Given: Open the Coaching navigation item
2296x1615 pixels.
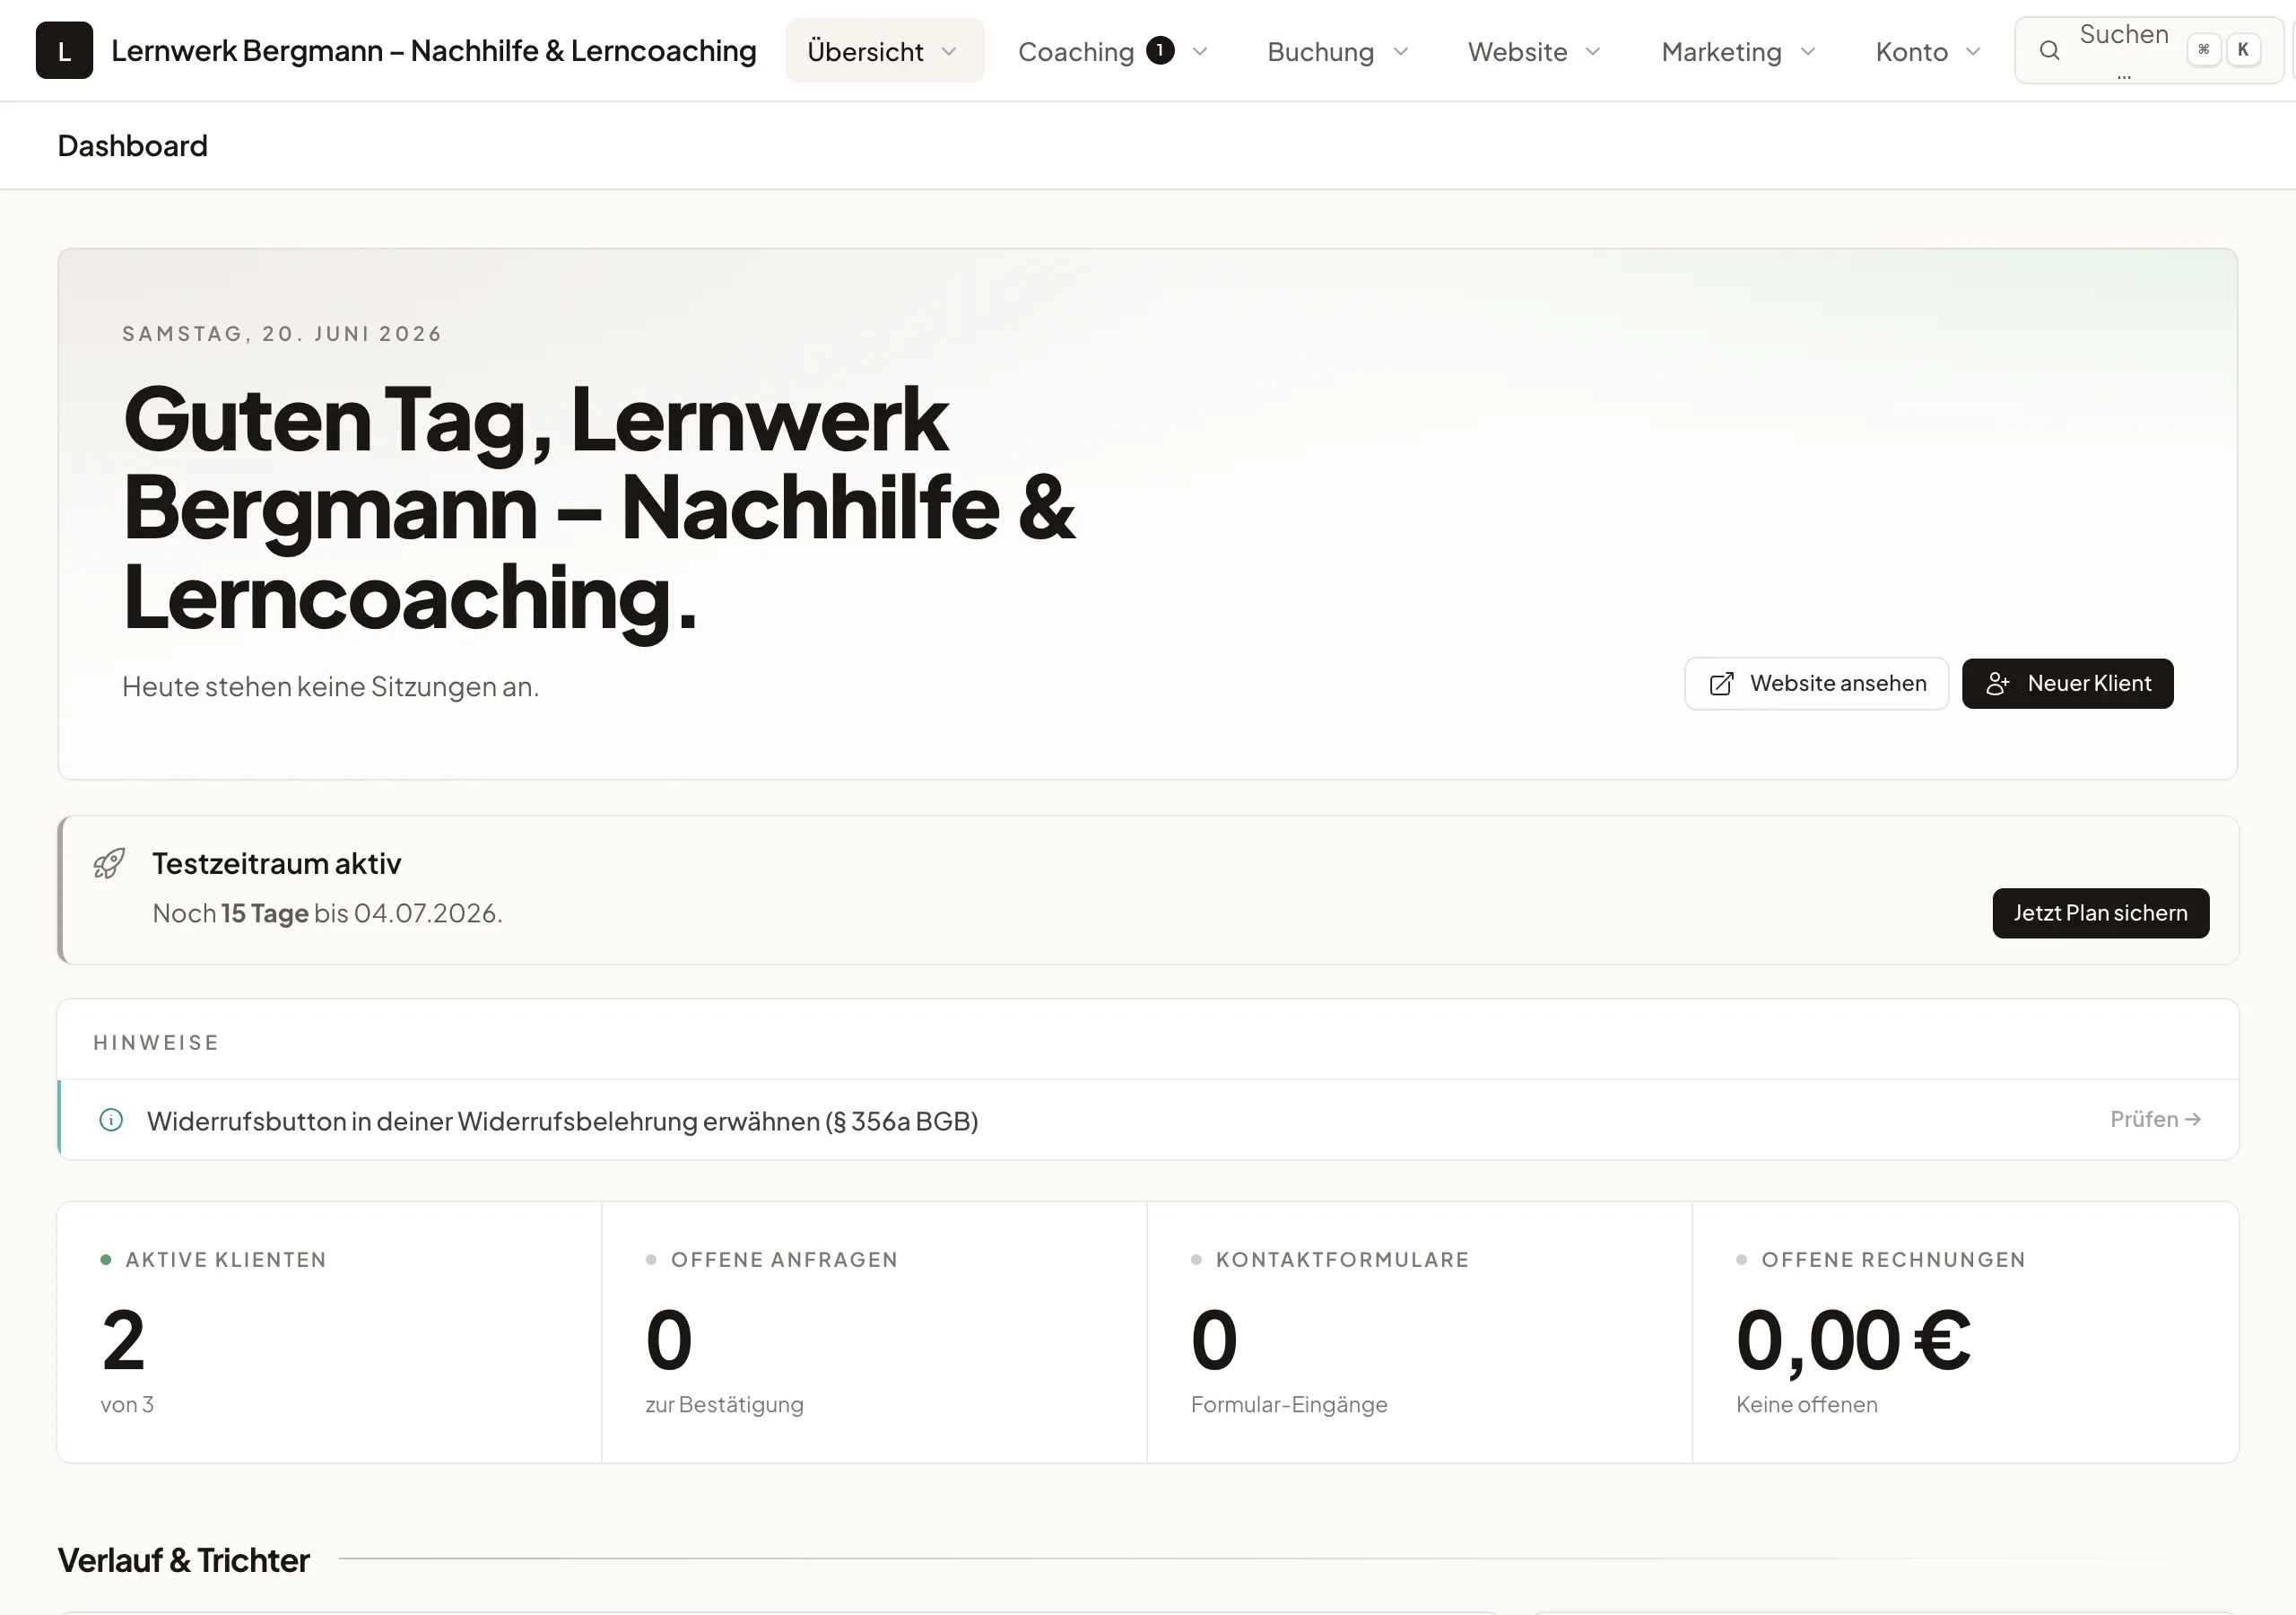Looking at the screenshot, I should 1113,51.
